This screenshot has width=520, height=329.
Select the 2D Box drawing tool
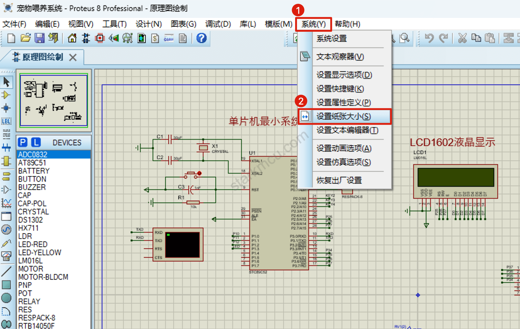click(x=6, y=285)
